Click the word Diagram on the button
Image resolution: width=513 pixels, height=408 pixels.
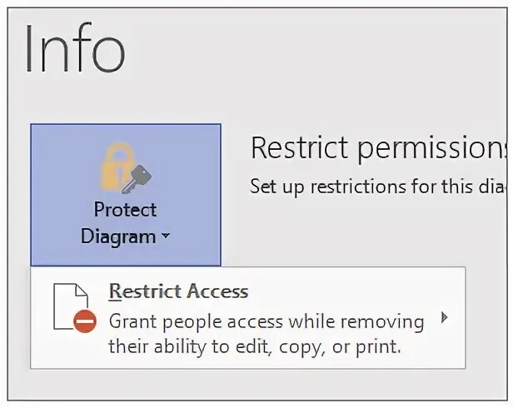tap(118, 236)
